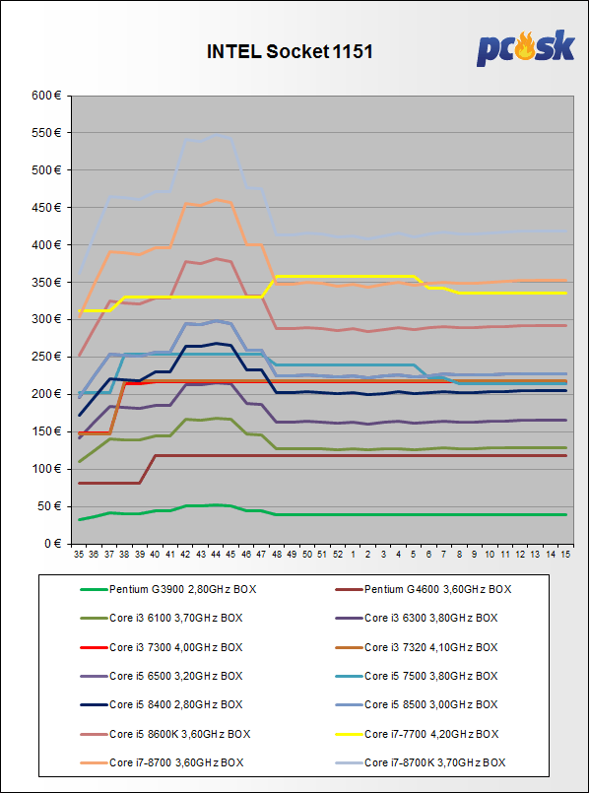
Task: Click the 100 € y-axis label
Action: [x=46, y=469]
